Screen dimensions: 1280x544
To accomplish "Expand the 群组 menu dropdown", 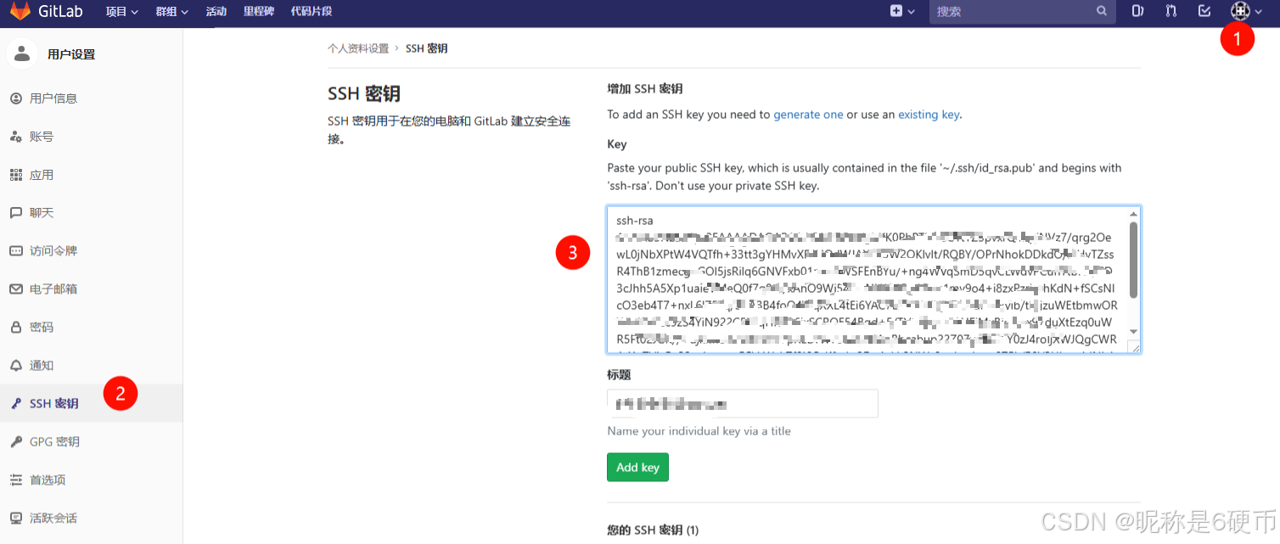I will (x=171, y=12).
